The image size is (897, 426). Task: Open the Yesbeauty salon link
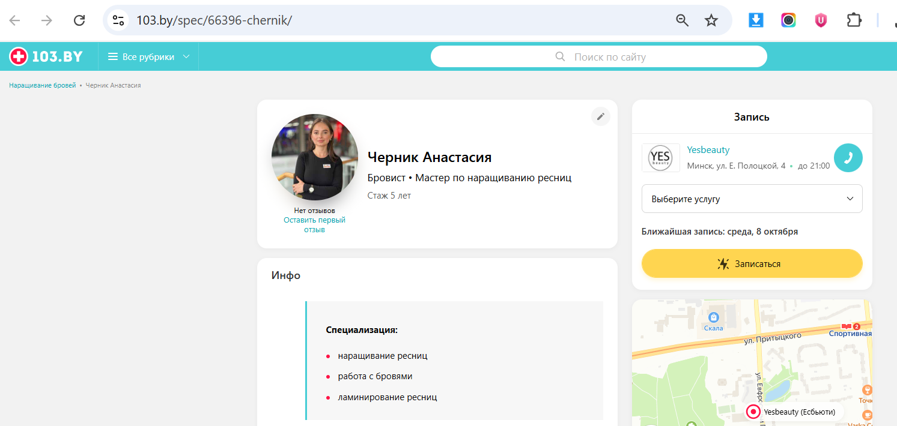pyautogui.click(x=708, y=150)
